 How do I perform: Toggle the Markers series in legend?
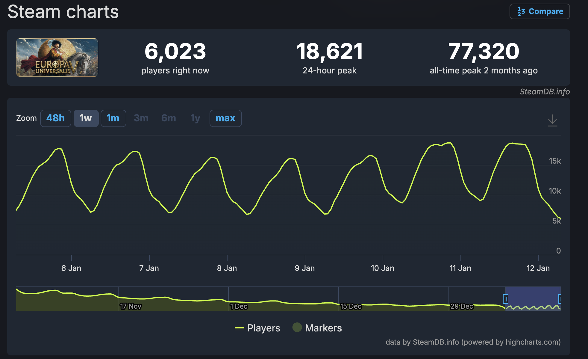[323, 328]
